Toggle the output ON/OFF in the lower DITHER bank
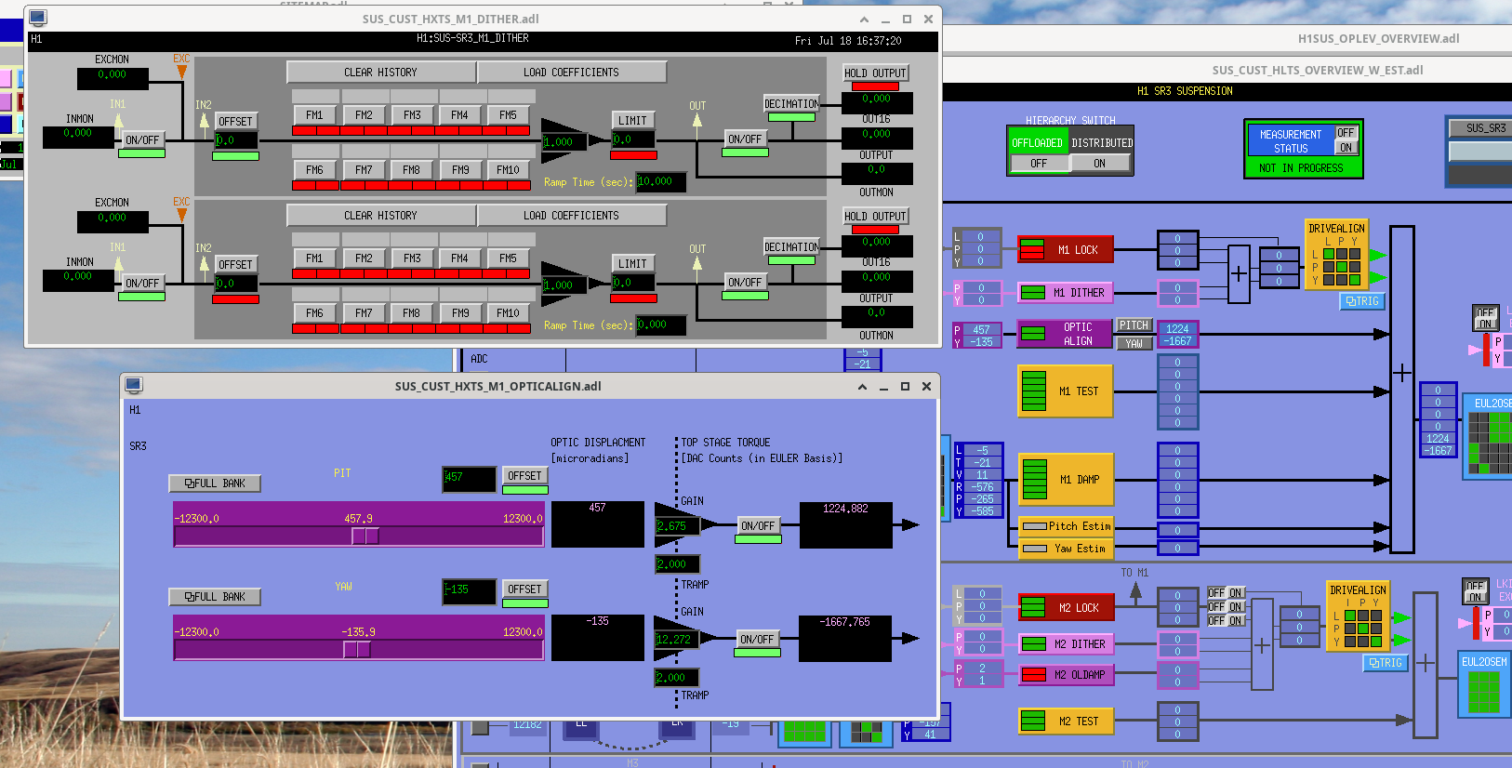This screenshot has height=768, width=1512. tap(745, 283)
